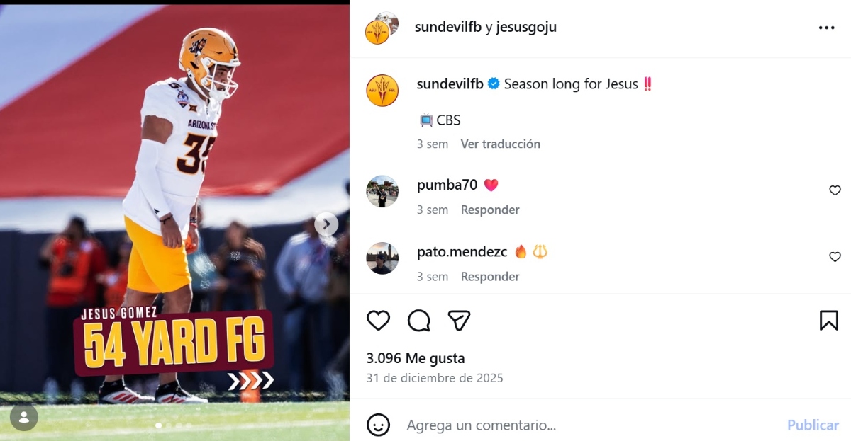Viewport: 851px width, 441px height.
Task: View the pumba70 profile picture
Action: click(382, 191)
